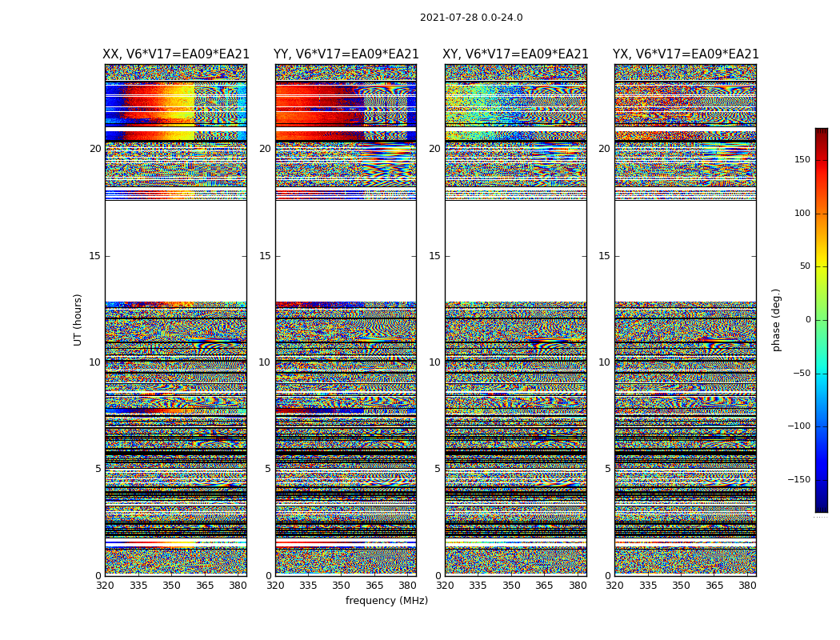Select the XY, V6*V17=EA09*EA21 panel title
This screenshot has height=640, width=840.
515,54
